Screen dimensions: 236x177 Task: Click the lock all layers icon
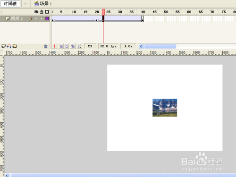pos(42,12)
